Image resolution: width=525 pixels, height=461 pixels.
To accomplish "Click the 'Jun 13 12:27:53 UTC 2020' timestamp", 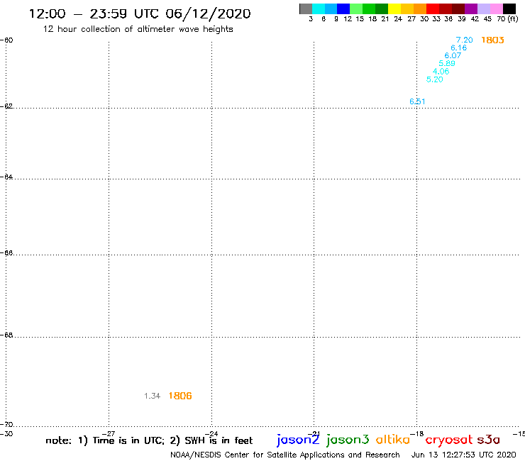I will pos(464,455).
